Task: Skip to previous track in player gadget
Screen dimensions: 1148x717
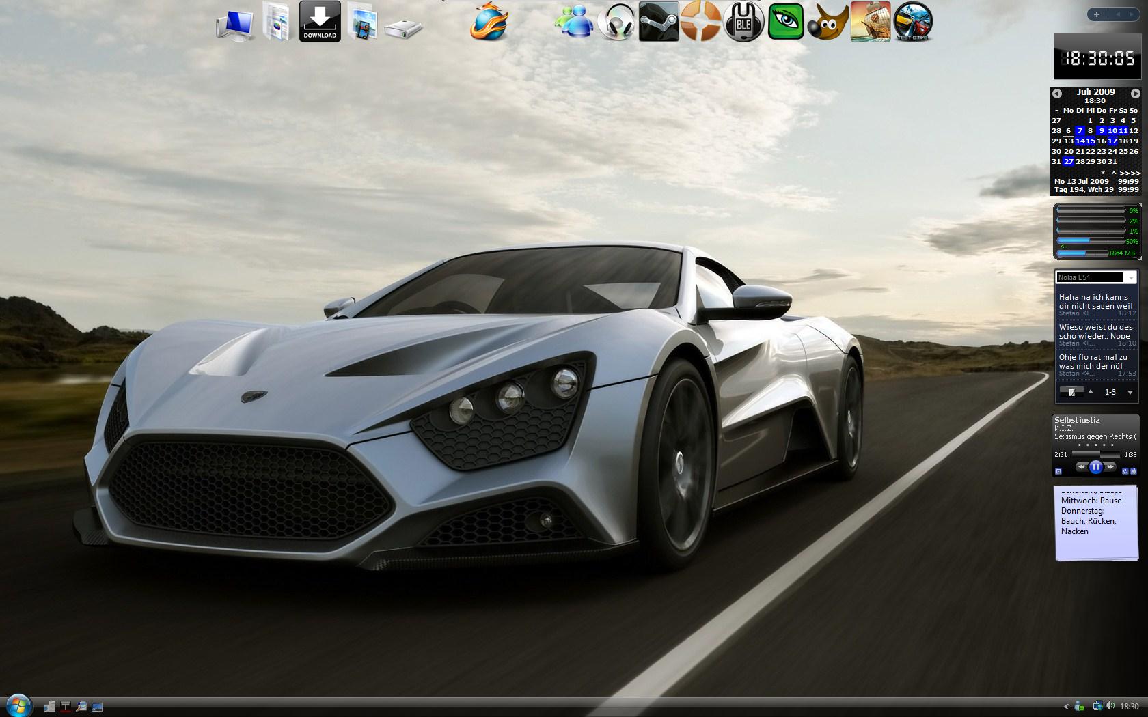Action: (x=1081, y=467)
